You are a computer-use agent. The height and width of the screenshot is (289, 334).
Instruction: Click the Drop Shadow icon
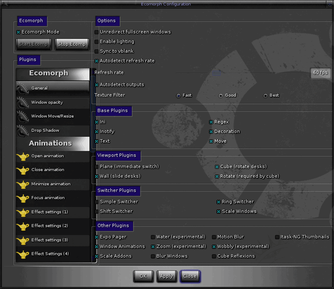pos(23,130)
